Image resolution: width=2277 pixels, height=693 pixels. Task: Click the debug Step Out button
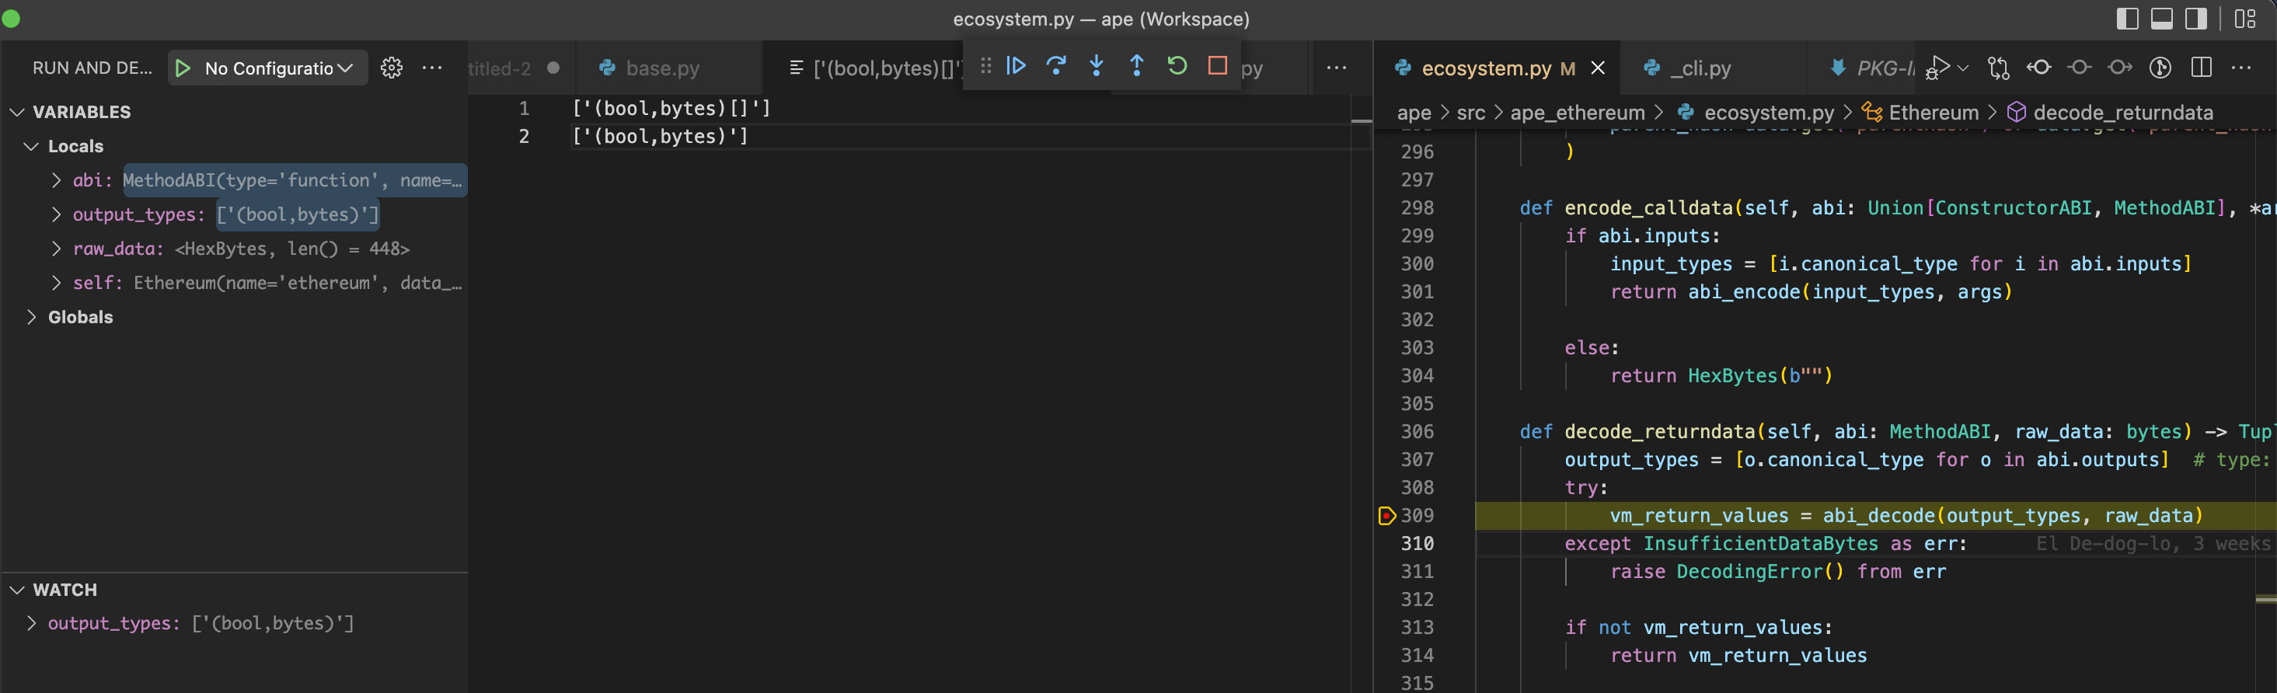[x=1137, y=65]
